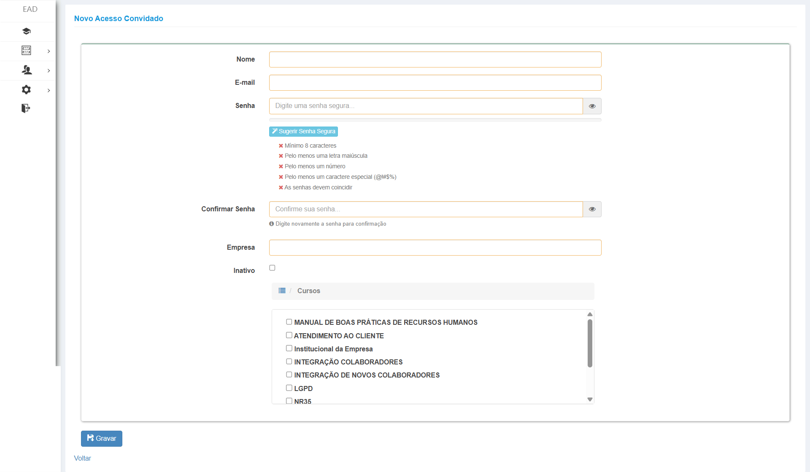The width and height of the screenshot is (810, 472).
Task: Select the ATENDIMENTO AO CLIENTE course checkbox
Action: pos(289,335)
